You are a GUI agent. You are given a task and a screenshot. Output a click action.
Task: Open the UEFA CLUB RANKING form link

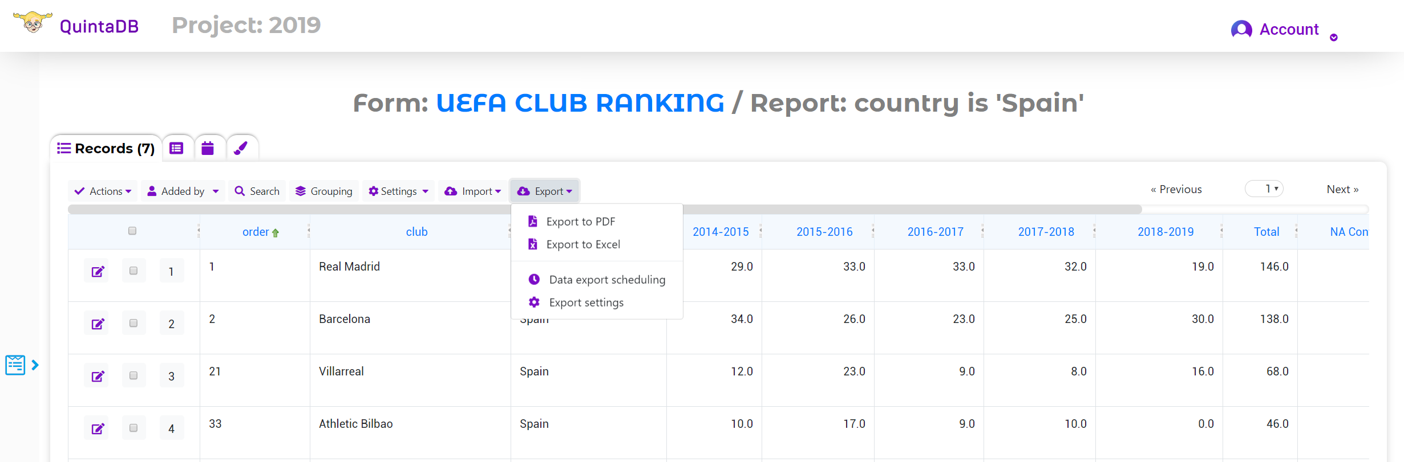580,103
